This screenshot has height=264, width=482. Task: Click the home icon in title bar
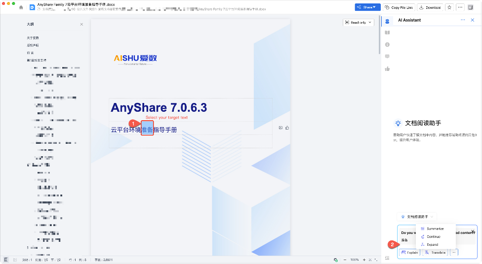pos(21,7)
